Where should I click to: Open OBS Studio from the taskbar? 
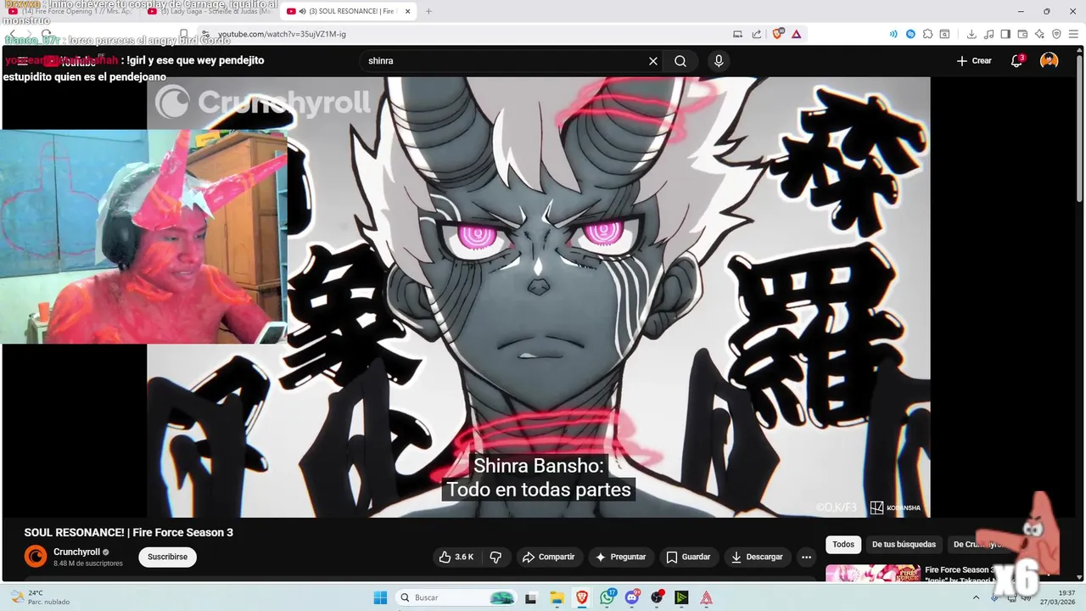657,597
